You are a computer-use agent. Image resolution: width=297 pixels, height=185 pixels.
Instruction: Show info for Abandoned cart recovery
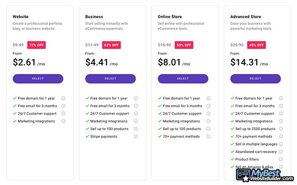click(x=281, y=151)
